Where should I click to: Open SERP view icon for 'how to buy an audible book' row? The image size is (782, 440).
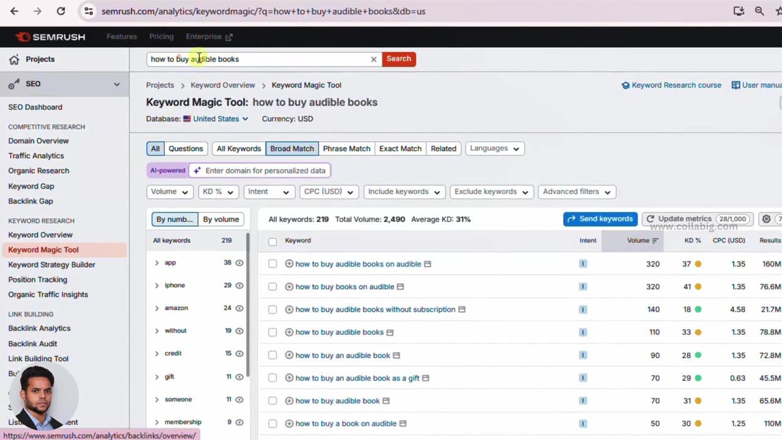coord(396,355)
